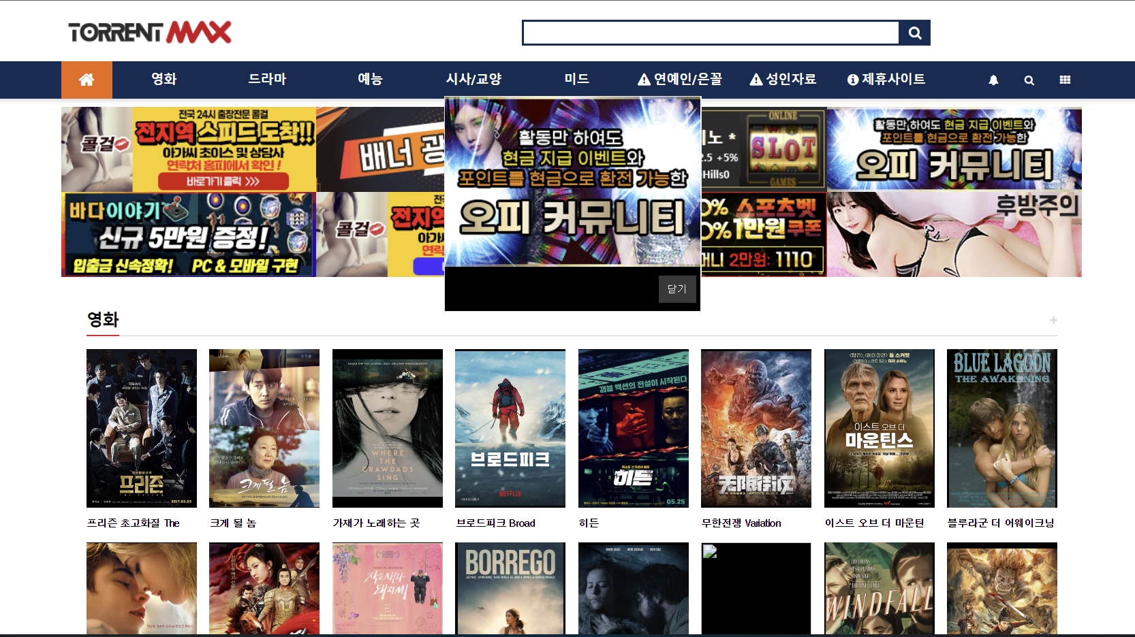The image size is (1135, 637).
Task: Open the 프리즌 movie poster
Action: point(142,428)
